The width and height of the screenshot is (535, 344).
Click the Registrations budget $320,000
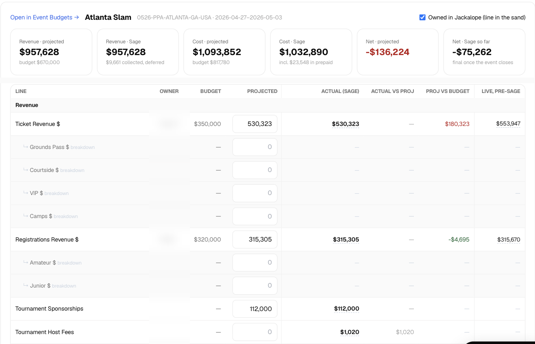click(207, 239)
